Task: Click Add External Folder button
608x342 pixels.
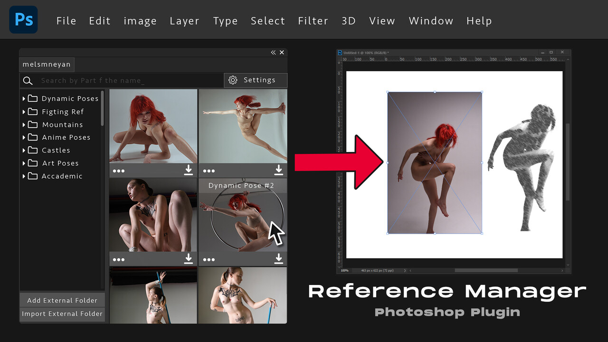Action: (x=62, y=300)
